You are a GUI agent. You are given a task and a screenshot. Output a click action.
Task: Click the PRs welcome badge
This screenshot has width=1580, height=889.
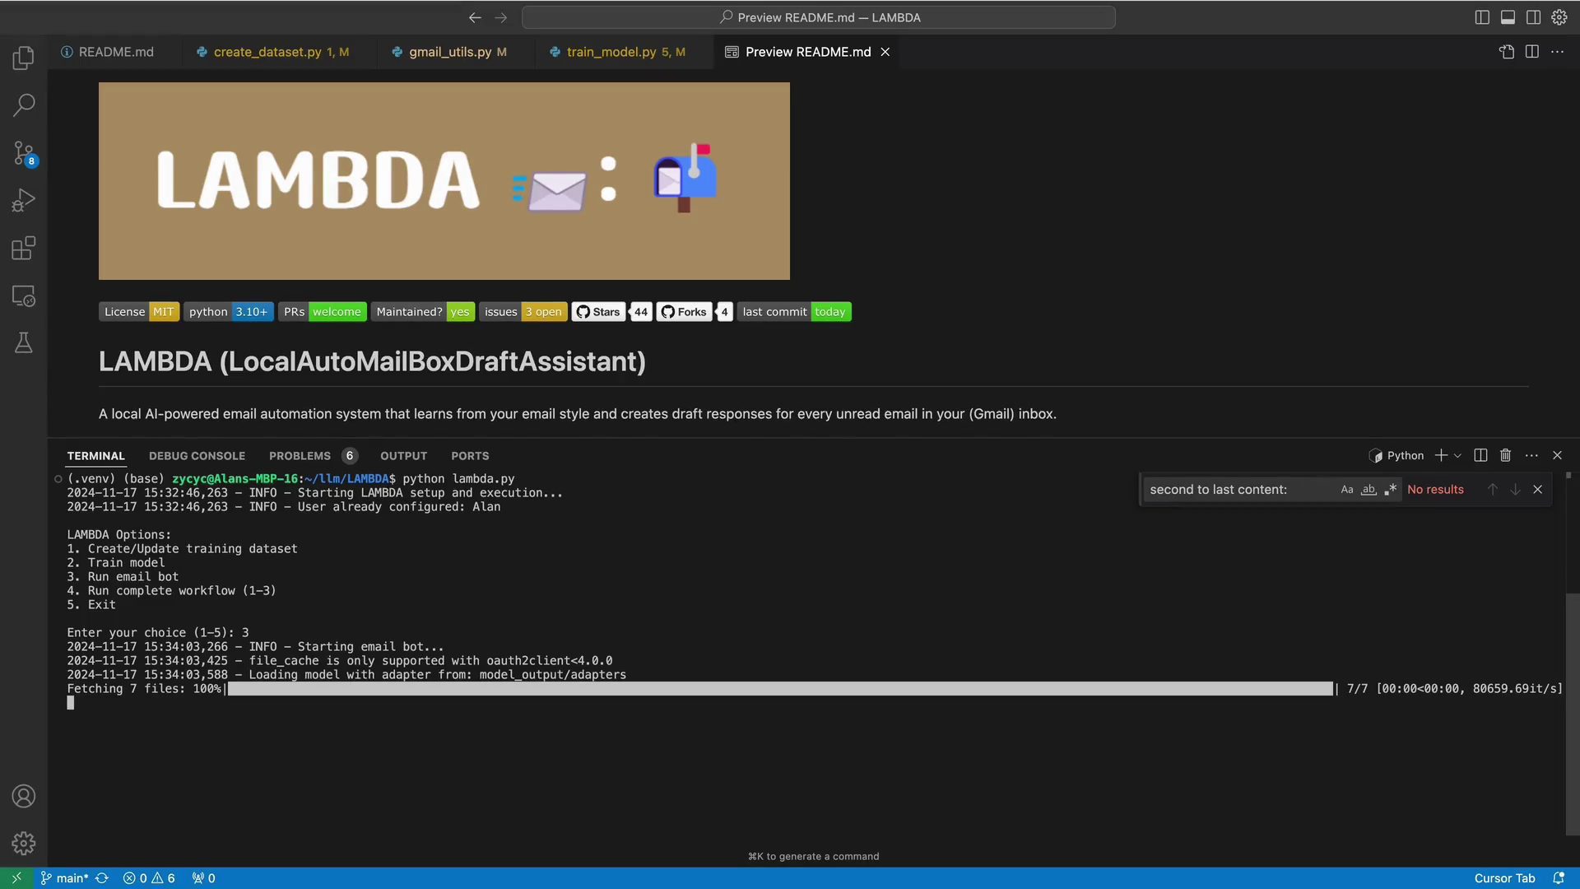tap(323, 312)
